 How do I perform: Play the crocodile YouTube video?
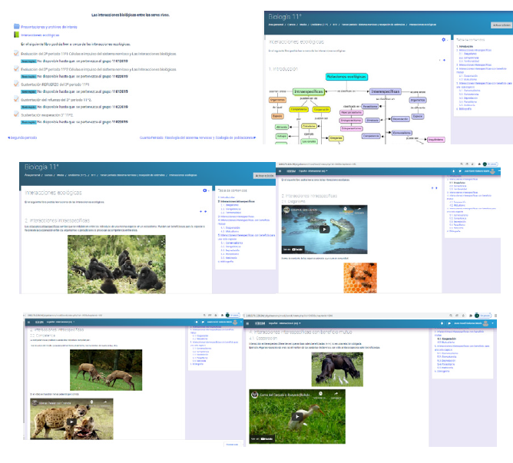pyautogui.click(x=324, y=228)
